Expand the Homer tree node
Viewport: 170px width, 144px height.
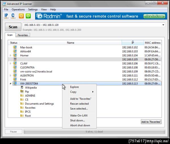(x=10, y=55)
